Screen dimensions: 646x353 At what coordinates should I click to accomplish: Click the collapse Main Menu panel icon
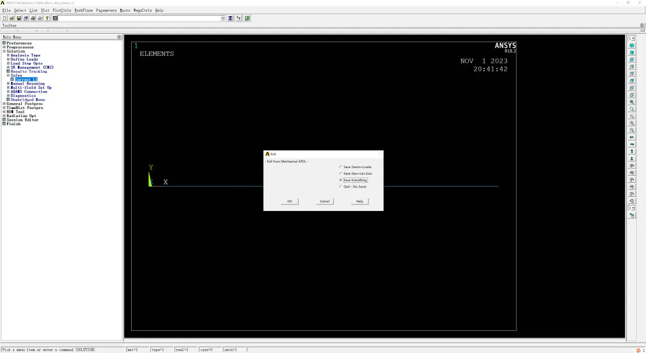point(119,37)
